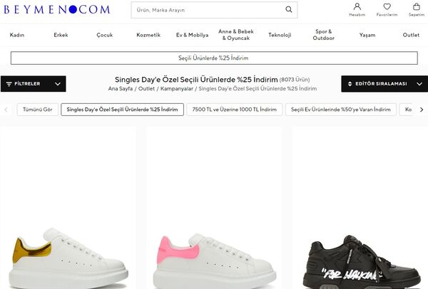Select the Tümünü Gör chip
The image size is (428, 289).
(x=38, y=110)
